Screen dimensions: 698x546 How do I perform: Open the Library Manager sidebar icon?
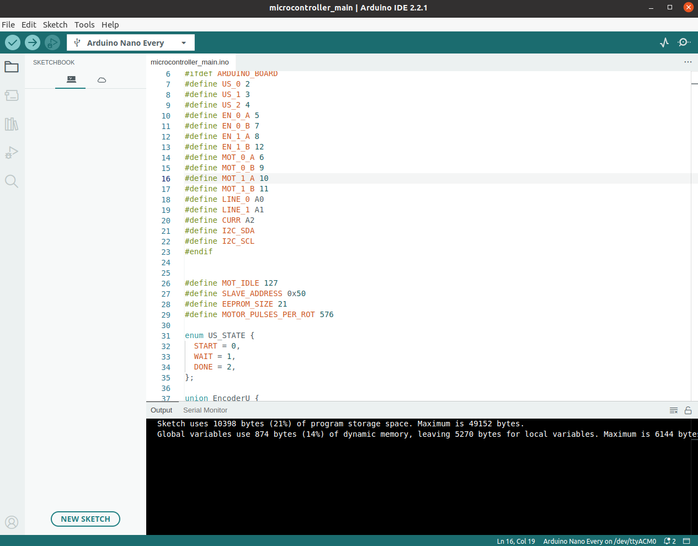point(12,124)
